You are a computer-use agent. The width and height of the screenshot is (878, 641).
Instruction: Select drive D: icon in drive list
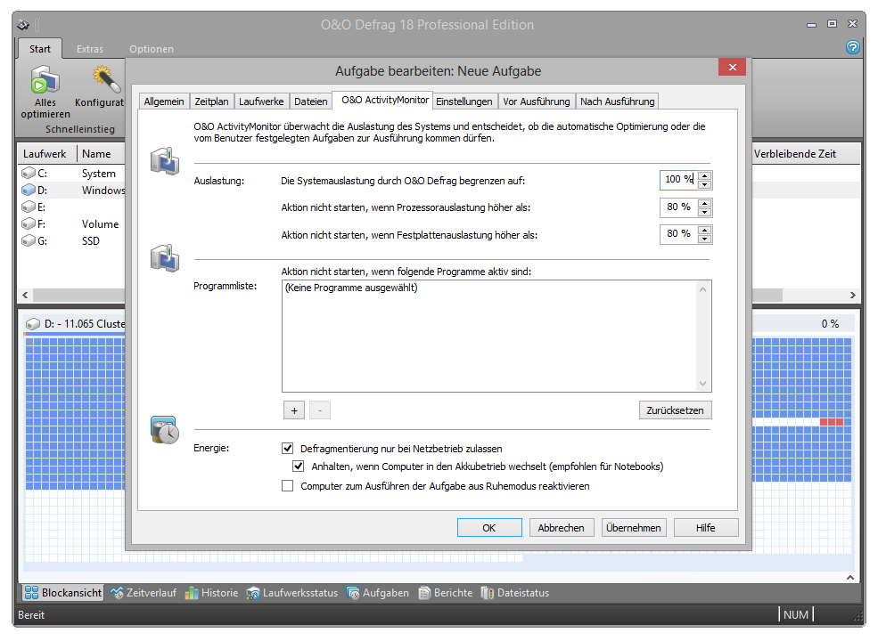[29, 191]
